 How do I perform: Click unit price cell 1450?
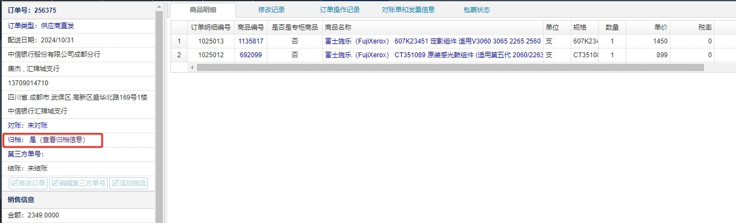[x=648, y=41]
